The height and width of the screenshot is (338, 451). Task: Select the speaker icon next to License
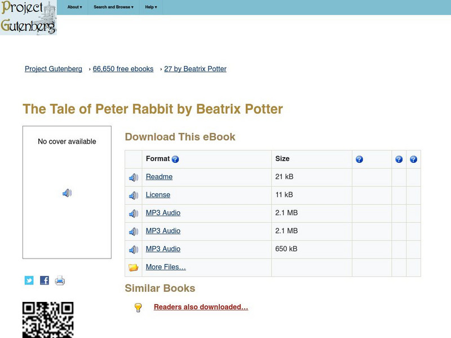click(x=134, y=195)
